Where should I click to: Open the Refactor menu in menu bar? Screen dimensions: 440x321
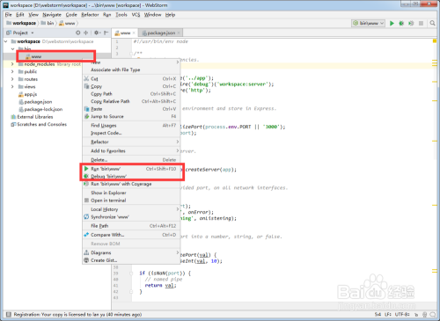tap(90, 15)
